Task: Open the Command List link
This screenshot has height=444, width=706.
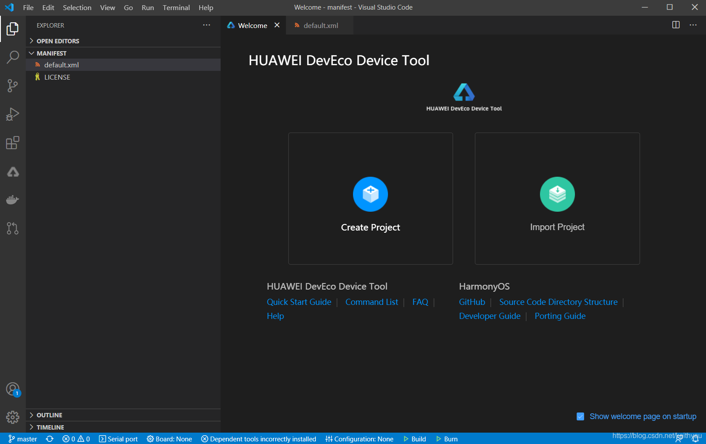Action: click(x=372, y=302)
